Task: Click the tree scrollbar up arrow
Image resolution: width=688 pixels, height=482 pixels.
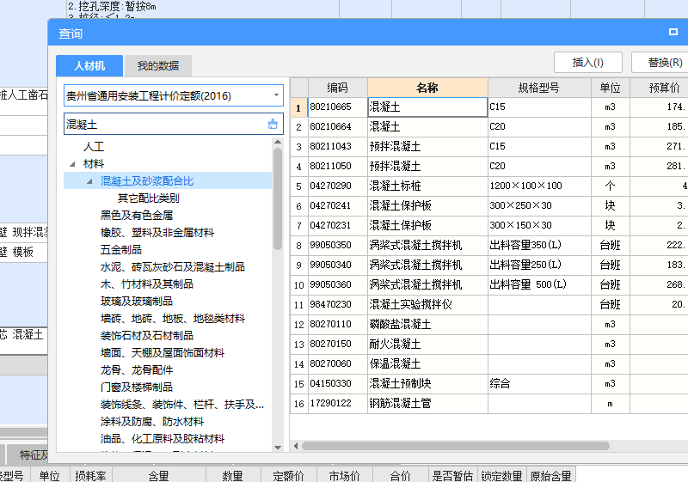Action: tap(277, 142)
